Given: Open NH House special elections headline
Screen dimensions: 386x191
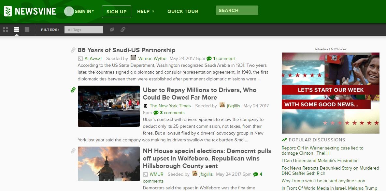Looking at the screenshot, I should tap(207, 158).
